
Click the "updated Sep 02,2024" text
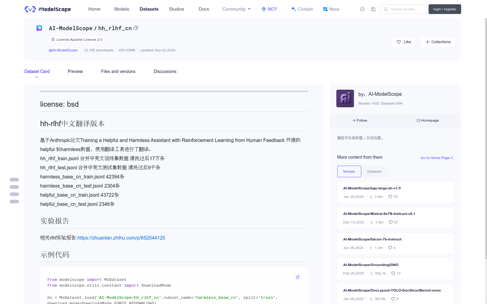(x=158, y=50)
